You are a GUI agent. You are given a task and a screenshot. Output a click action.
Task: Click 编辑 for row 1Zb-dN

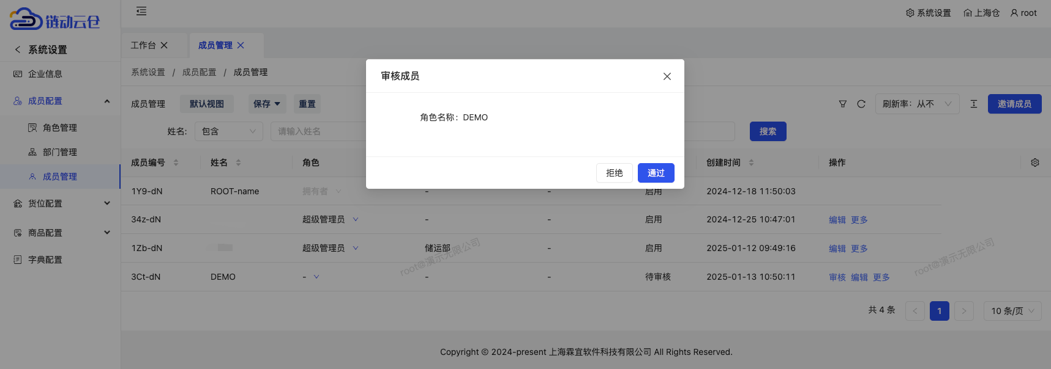(x=837, y=249)
